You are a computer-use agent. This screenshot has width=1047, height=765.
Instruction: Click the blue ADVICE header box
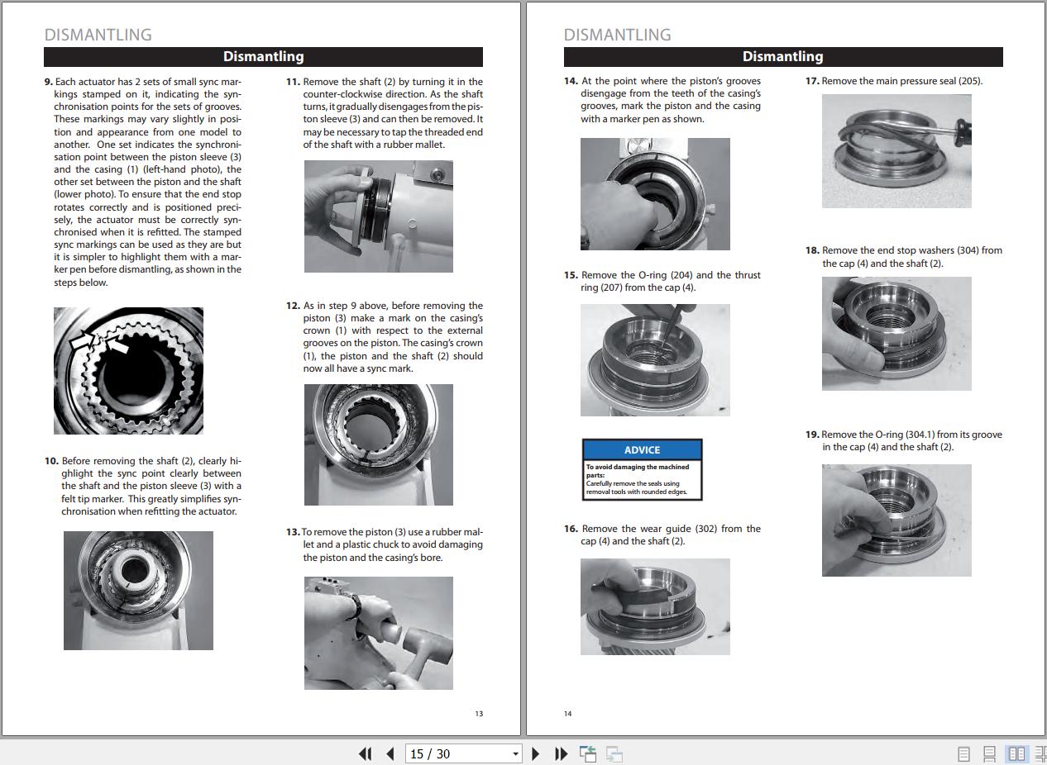point(643,450)
